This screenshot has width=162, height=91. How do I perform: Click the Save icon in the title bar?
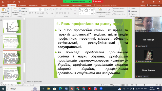pyautogui.click(x=3, y=2)
